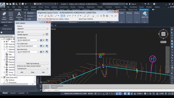
Task: Click the Insert PI tool icon
Action: coord(45,16)
